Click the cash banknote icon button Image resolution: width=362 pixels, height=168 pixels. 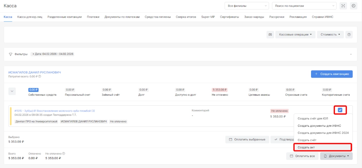(x=270, y=35)
